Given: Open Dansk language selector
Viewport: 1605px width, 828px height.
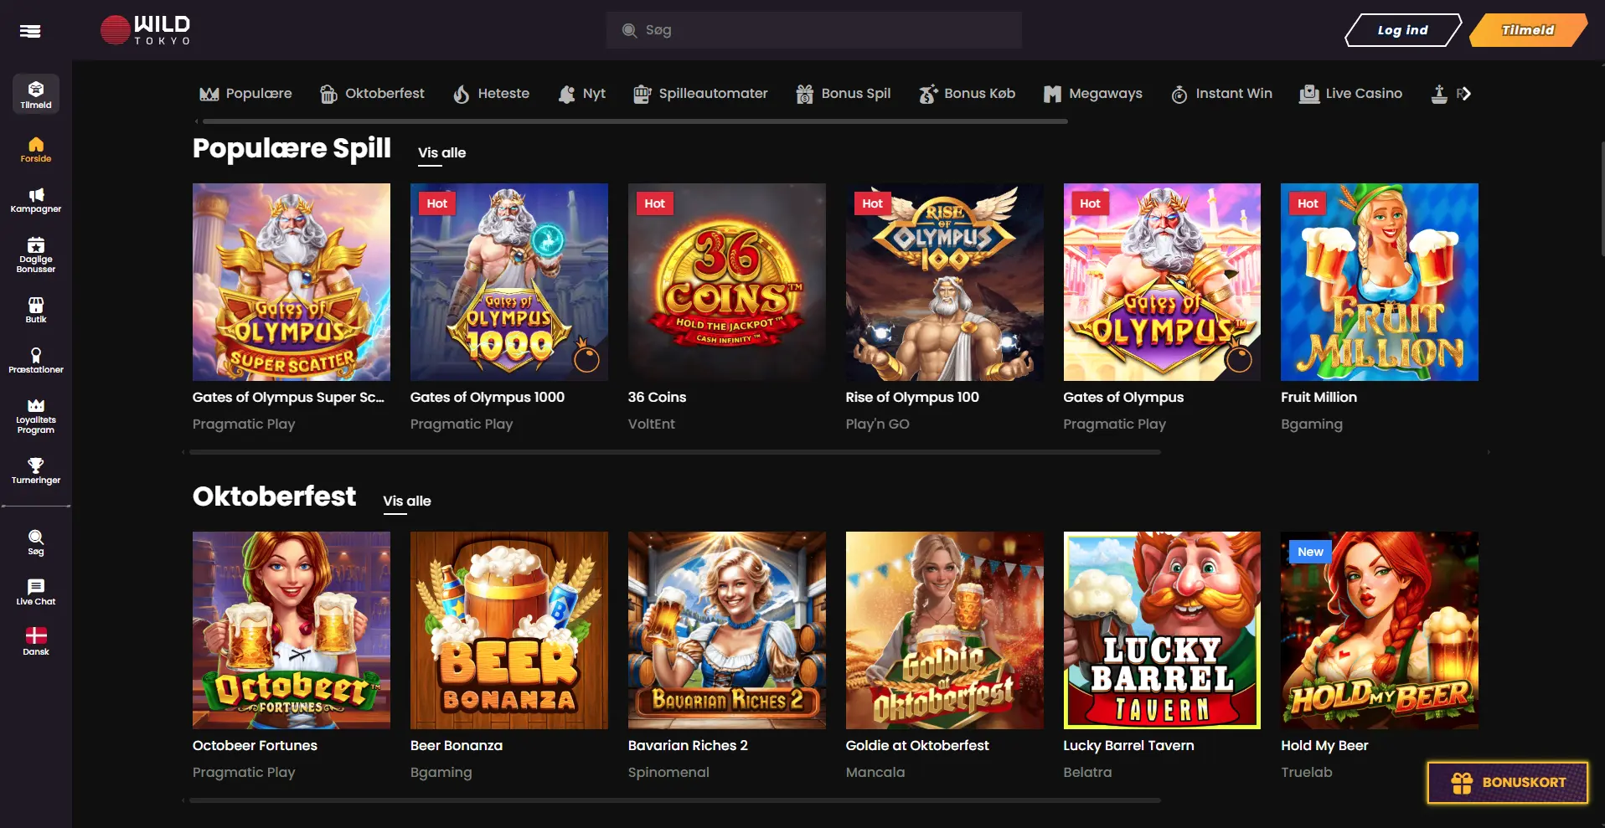Looking at the screenshot, I should click(36, 640).
